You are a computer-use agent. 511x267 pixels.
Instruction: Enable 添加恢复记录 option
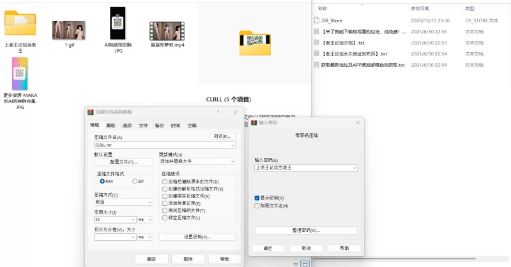pos(165,203)
